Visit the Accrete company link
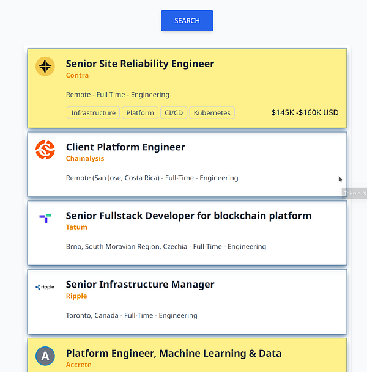The height and width of the screenshot is (372, 367). click(78, 365)
